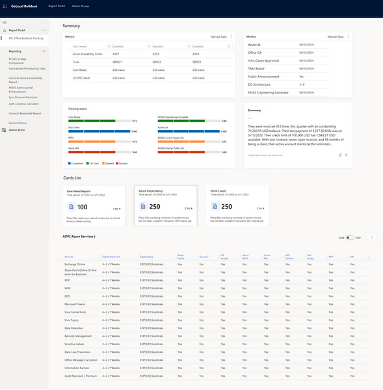Open GoLocal Baremetal Report item
The image size is (383, 390).
click(25, 113)
